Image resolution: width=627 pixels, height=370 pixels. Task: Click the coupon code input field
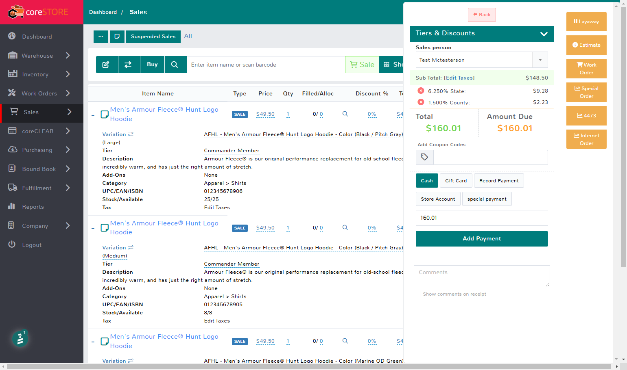coord(490,157)
